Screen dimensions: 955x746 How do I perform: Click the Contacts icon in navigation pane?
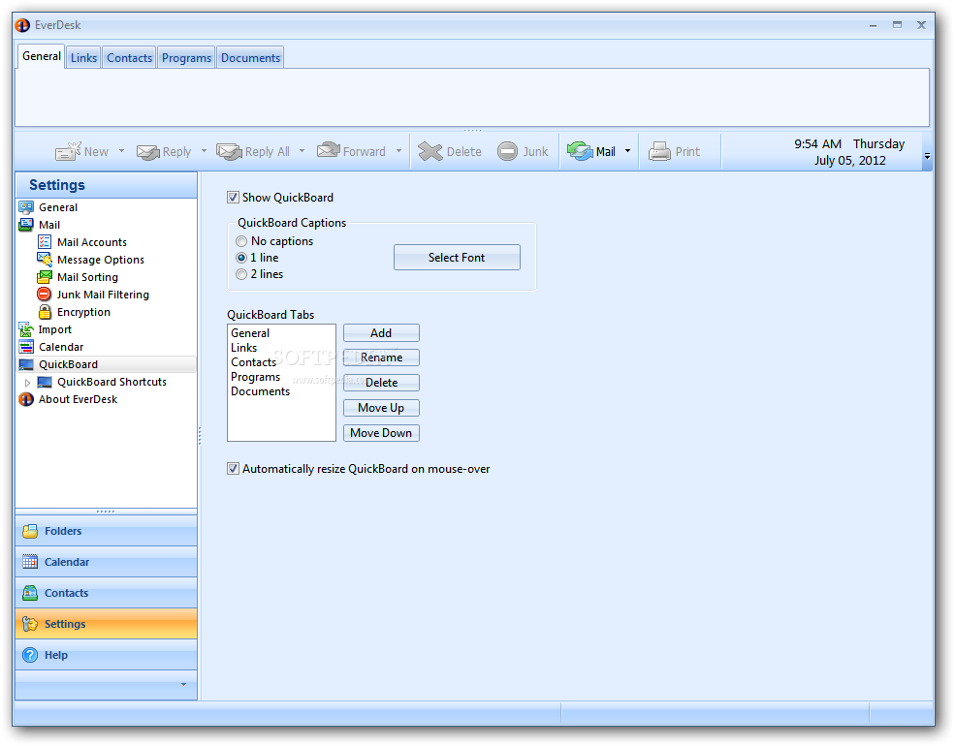(30, 593)
